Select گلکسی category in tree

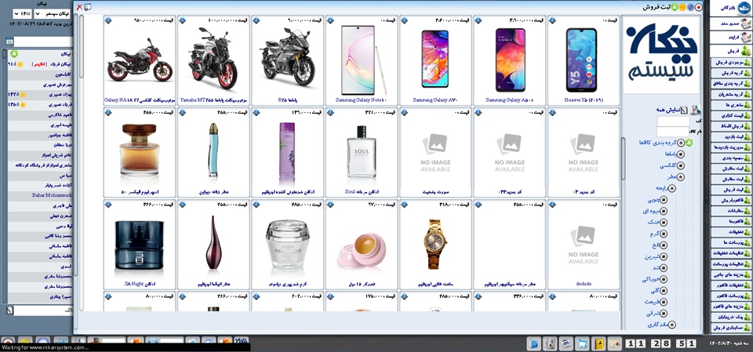pos(669,165)
